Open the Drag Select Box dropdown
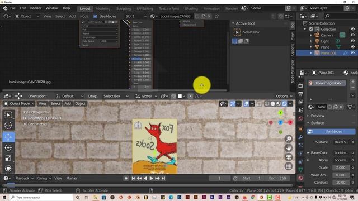 pos(116,96)
